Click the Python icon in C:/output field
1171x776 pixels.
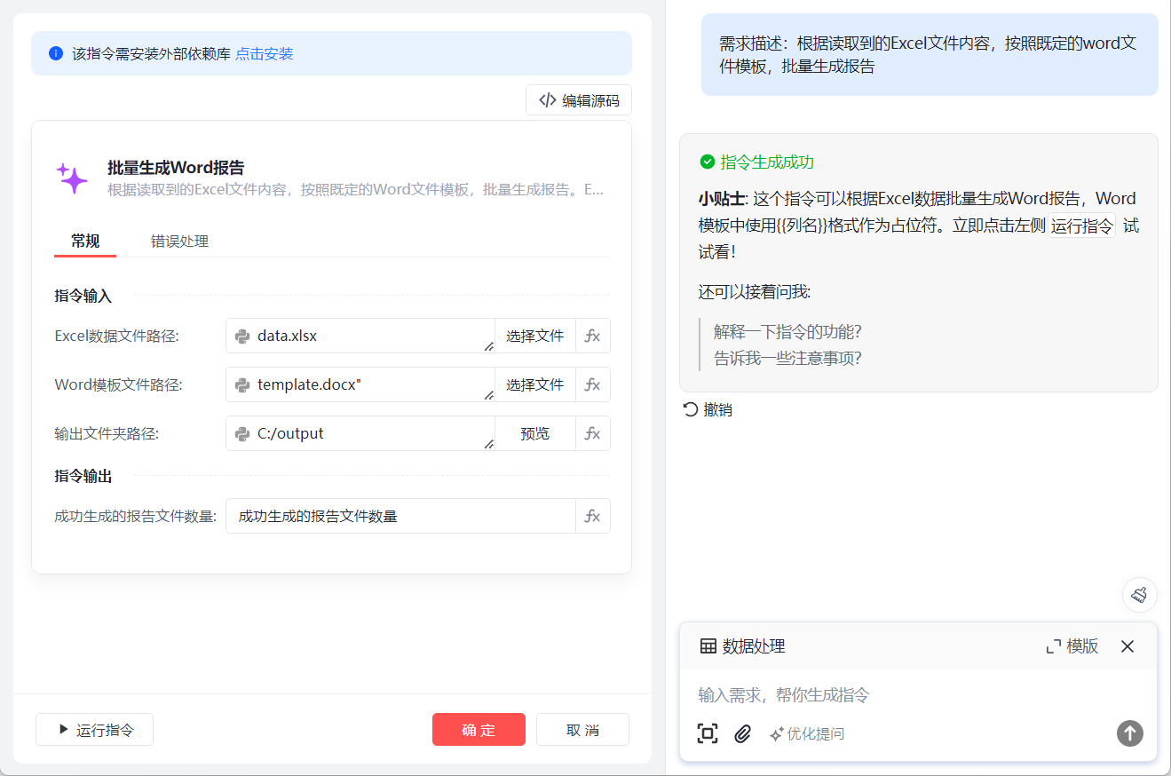pos(242,433)
